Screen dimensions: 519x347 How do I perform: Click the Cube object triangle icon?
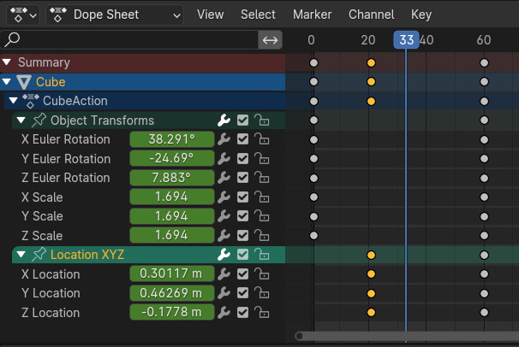[24, 82]
